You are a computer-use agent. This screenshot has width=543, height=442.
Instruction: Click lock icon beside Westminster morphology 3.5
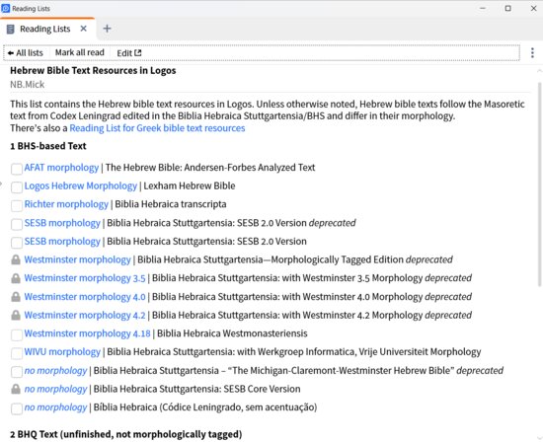16,278
